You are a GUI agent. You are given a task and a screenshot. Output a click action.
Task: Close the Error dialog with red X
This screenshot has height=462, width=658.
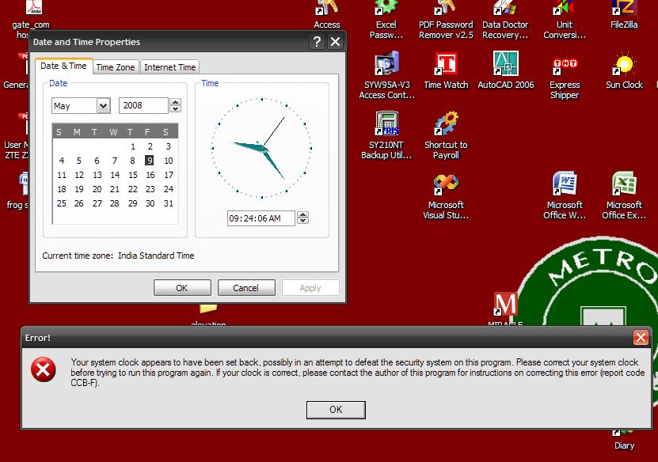[x=641, y=337]
